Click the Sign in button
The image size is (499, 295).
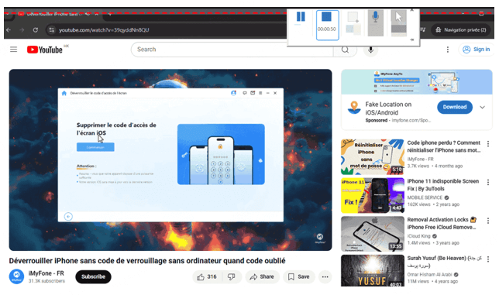(x=477, y=50)
